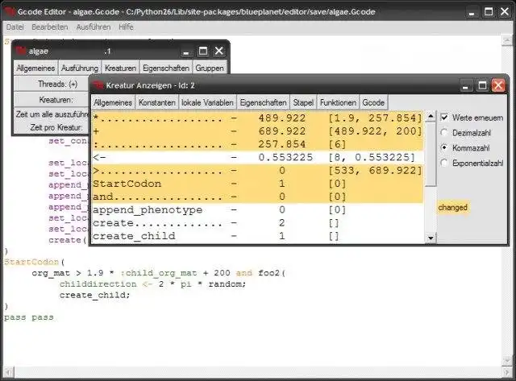Open the Hilfe menu
Image resolution: width=516 pixels, height=381 pixels.
click(x=126, y=27)
